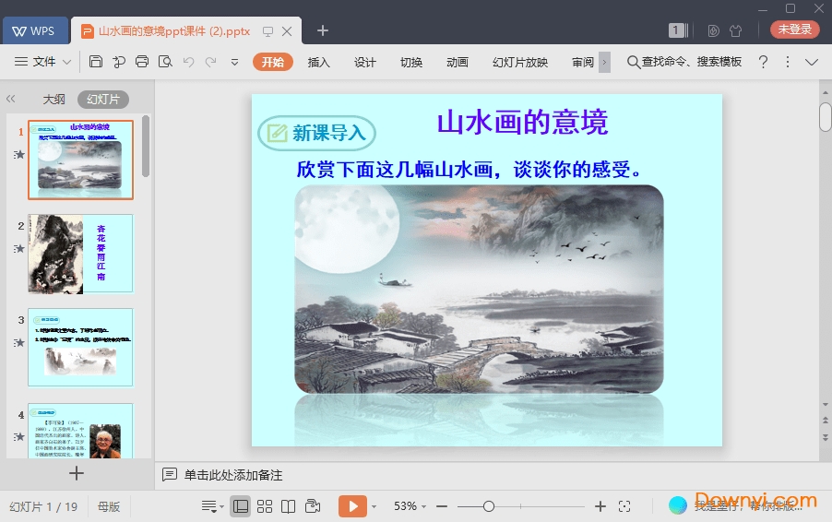Select slide 1 thumbnail

pyautogui.click(x=80, y=160)
